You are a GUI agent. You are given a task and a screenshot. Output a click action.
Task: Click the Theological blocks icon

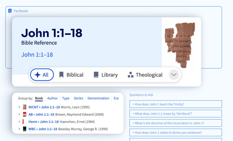130,75
